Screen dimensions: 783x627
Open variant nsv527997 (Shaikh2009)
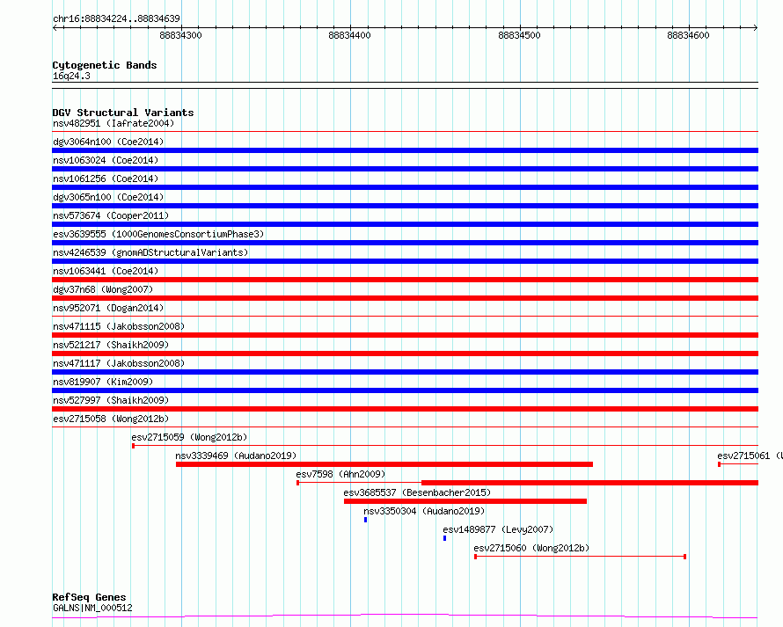(x=111, y=400)
